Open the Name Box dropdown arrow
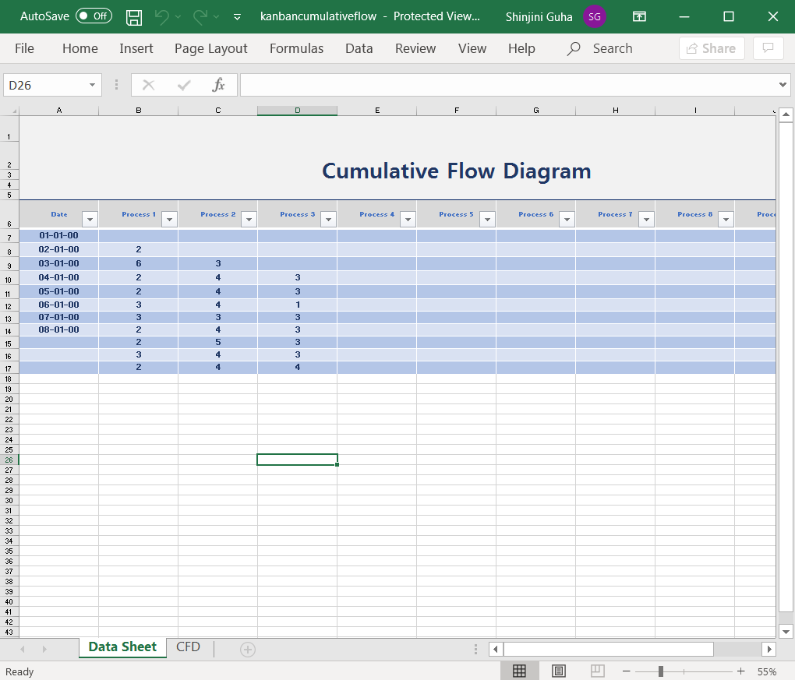 92,85
